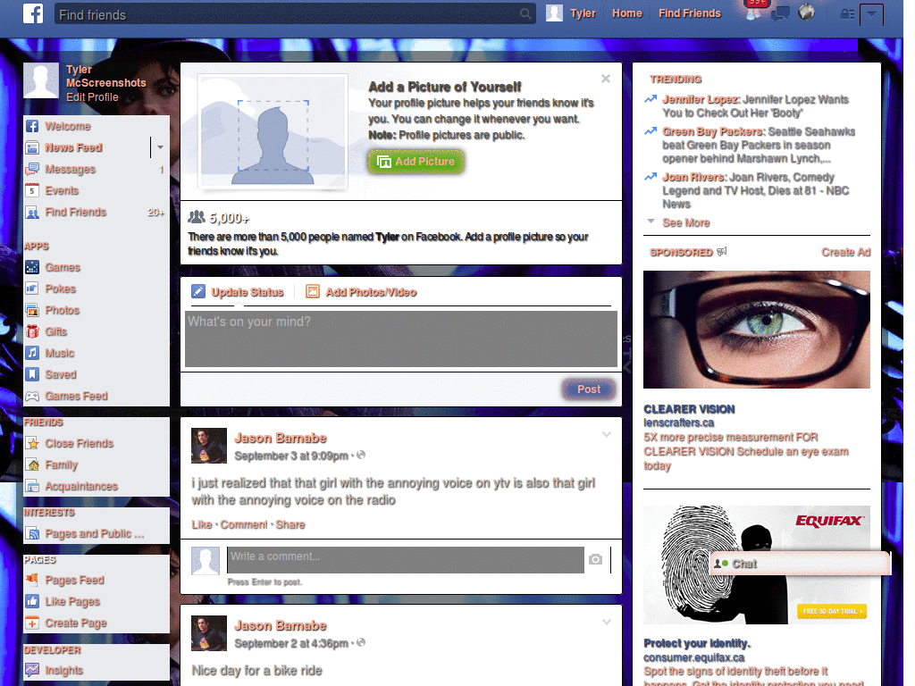Click the Pokes app icon
Viewport: 915px width, 686px height.
[32, 289]
